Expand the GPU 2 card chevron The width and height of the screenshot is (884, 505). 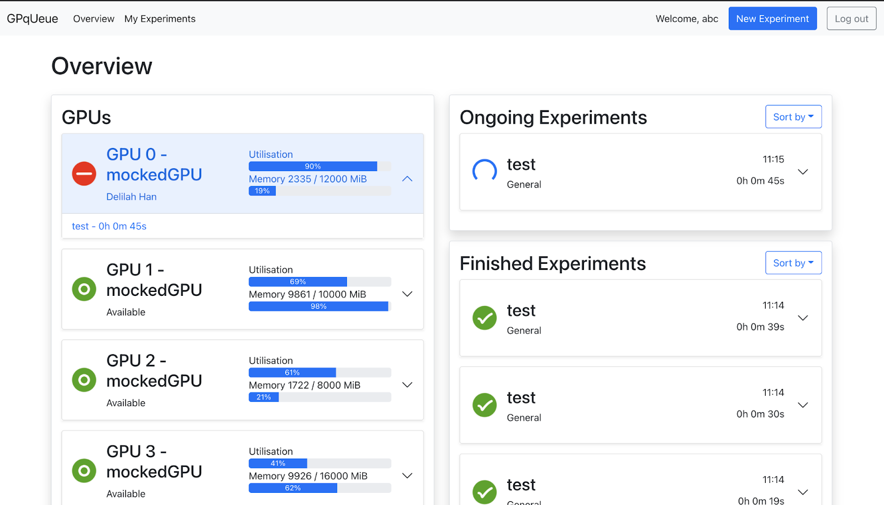pyautogui.click(x=407, y=385)
